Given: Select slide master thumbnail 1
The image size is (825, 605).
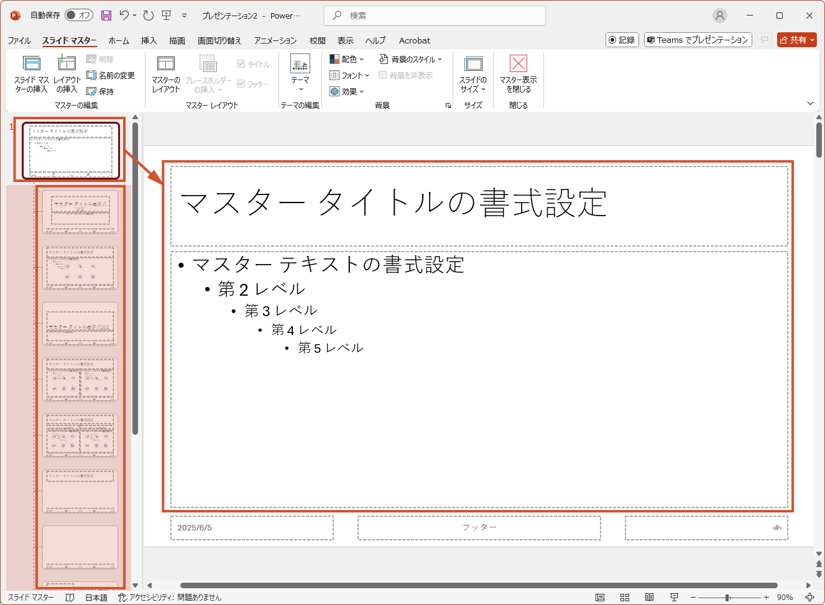Looking at the screenshot, I should coord(71,150).
